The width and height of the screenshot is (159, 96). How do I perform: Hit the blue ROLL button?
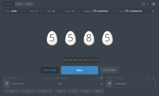(80, 70)
